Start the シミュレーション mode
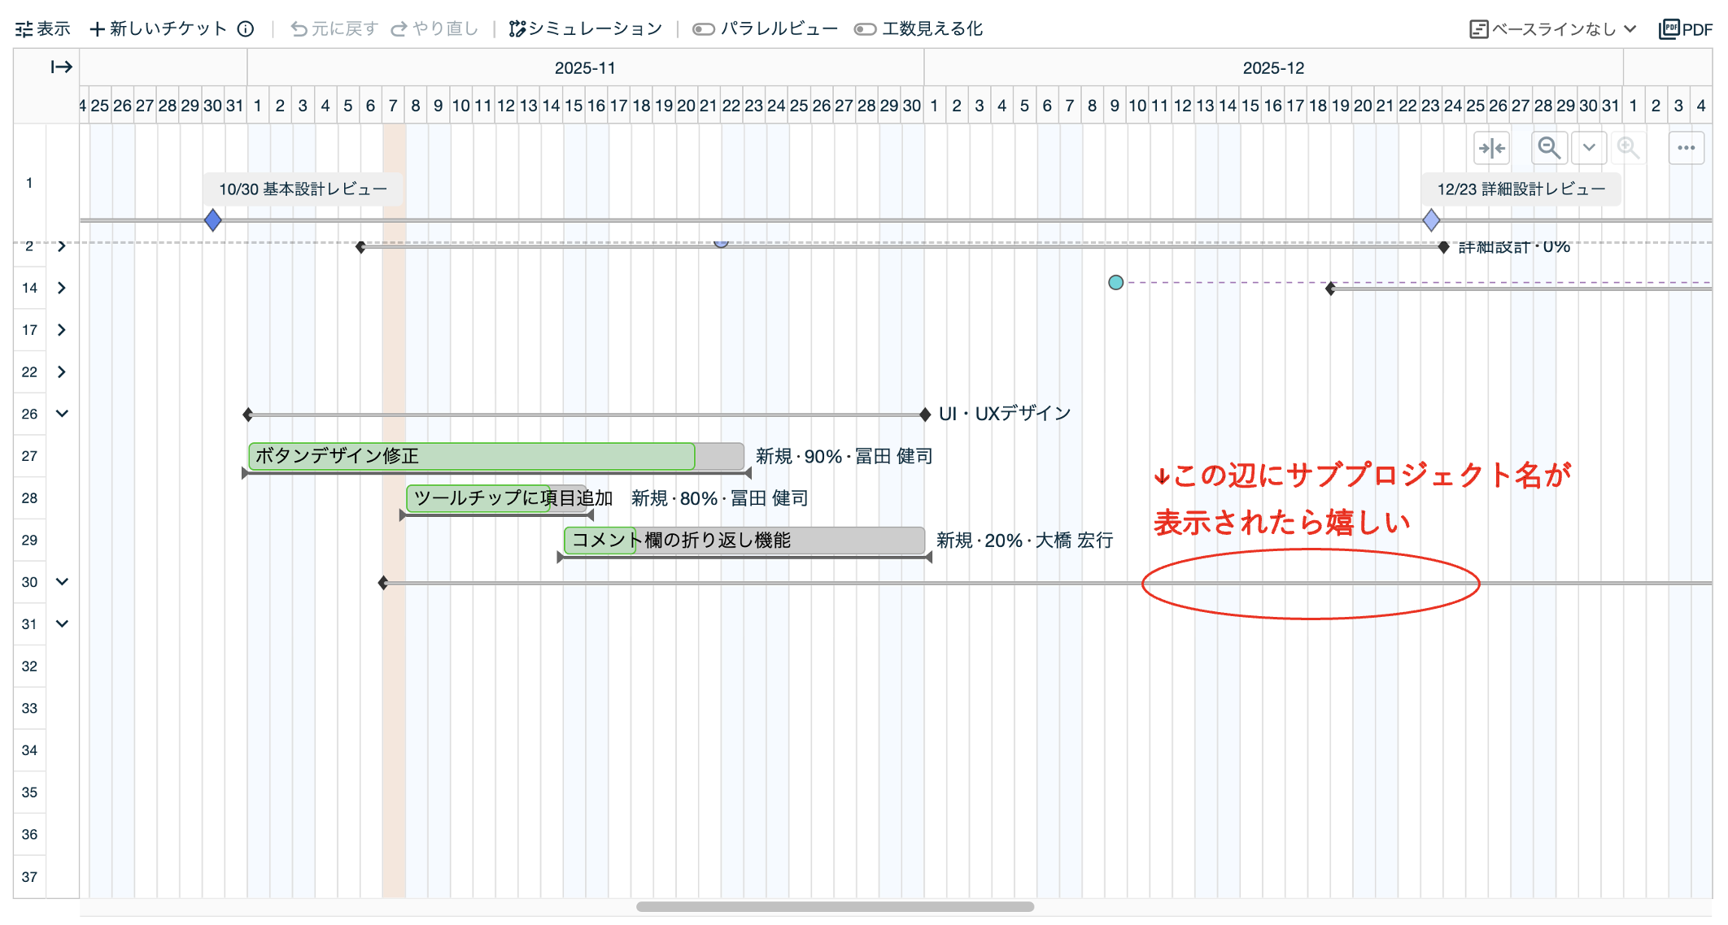The image size is (1728, 925). 586,29
